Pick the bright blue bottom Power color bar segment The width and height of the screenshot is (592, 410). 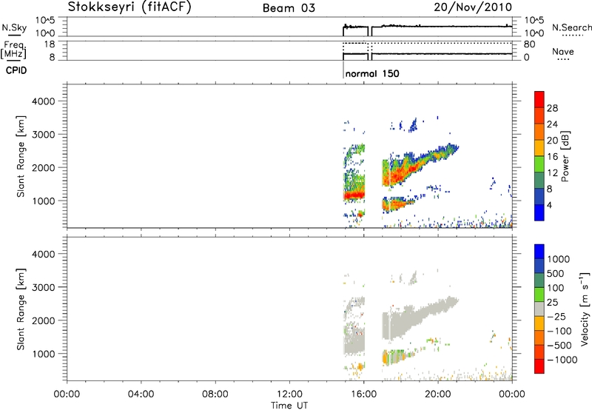pyautogui.click(x=539, y=212)
